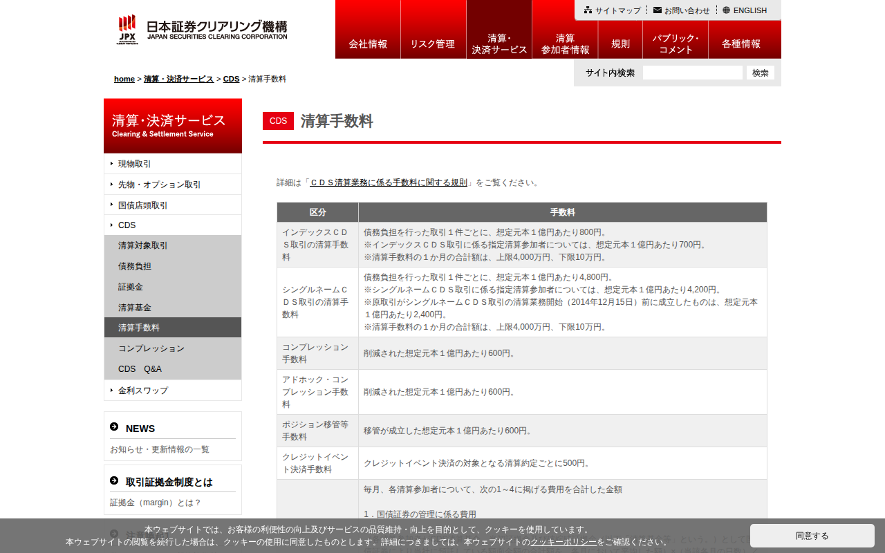Open the 会社情報 menu
The height and width of the screenshot is (553, 885).
coord(368,29)
